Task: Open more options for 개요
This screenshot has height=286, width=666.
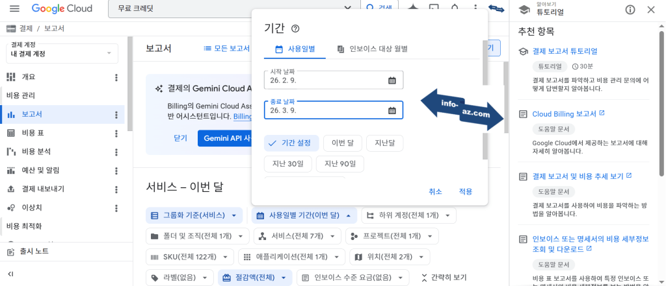Action: pos(116,77)
